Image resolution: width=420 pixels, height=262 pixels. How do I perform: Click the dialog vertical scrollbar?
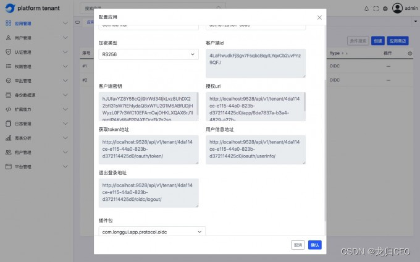(325, 150)
